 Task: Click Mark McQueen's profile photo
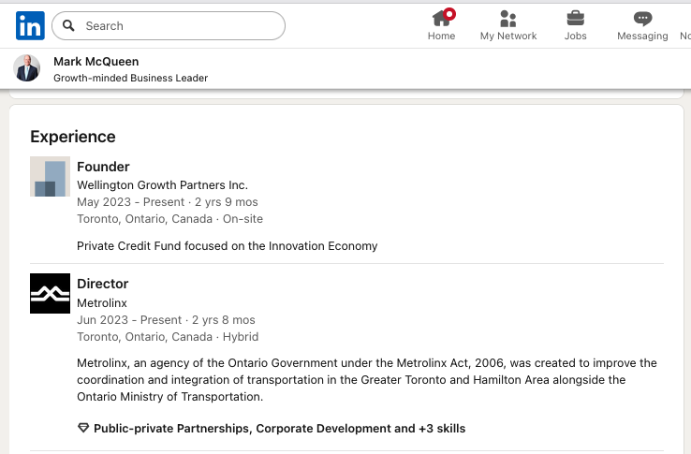(x=27, y=68)
